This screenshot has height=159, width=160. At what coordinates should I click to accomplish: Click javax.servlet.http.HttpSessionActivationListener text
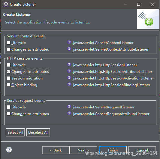tap(113, 78)
